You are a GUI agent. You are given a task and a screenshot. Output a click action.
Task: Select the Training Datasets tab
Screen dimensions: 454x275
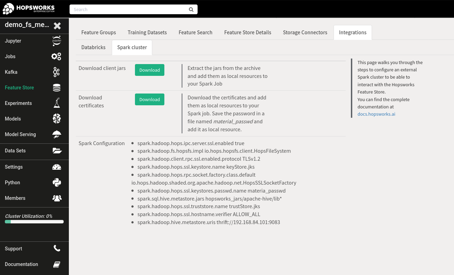147,32
